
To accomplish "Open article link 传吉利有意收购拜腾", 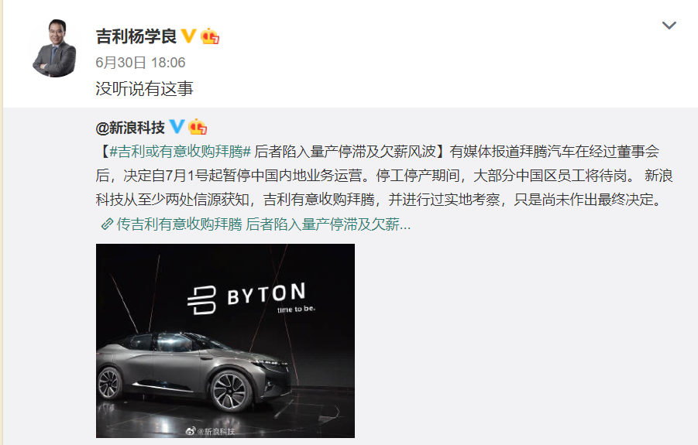I will tap(179, 224).
